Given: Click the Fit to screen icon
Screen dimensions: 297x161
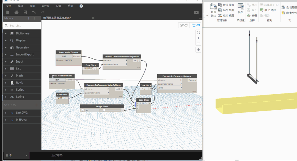Looking at the screenshot, I should (198, 33).
